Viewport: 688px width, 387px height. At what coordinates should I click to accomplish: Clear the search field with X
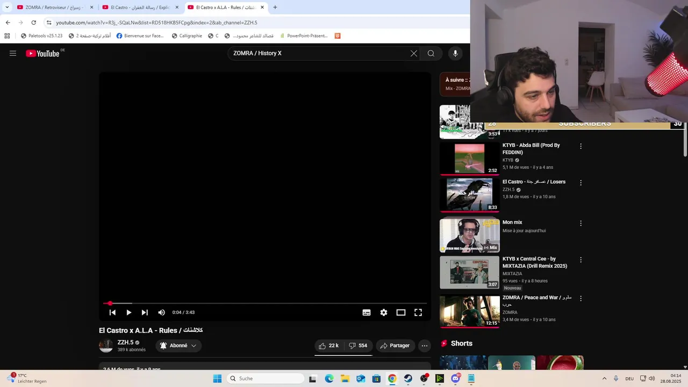point(414,53)
